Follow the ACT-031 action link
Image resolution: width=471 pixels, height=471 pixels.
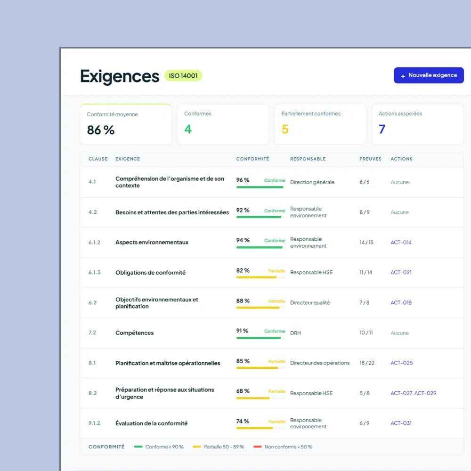(x=401, y=423)
